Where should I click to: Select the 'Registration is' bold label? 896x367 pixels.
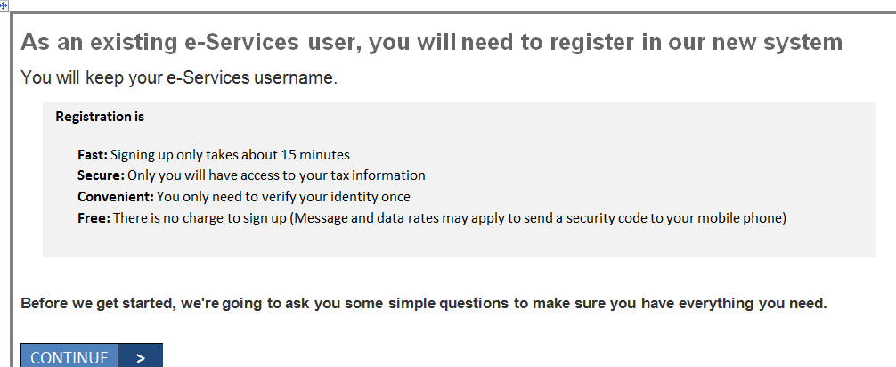pyautogui.click(x=100, y=117)
